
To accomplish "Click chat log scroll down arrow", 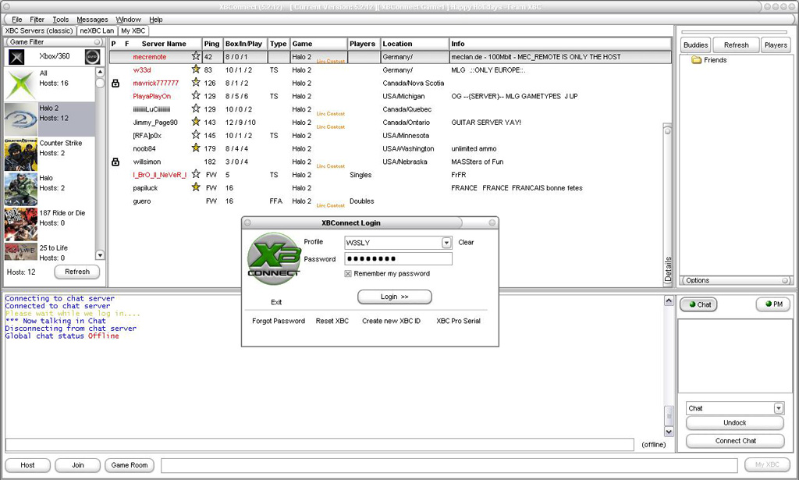I will (669, 432).
